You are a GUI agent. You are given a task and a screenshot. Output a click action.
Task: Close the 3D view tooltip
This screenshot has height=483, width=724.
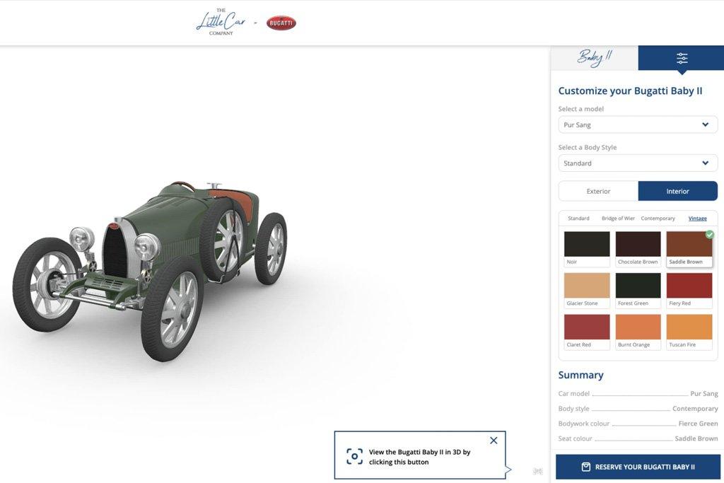click(x=494, y=441)
